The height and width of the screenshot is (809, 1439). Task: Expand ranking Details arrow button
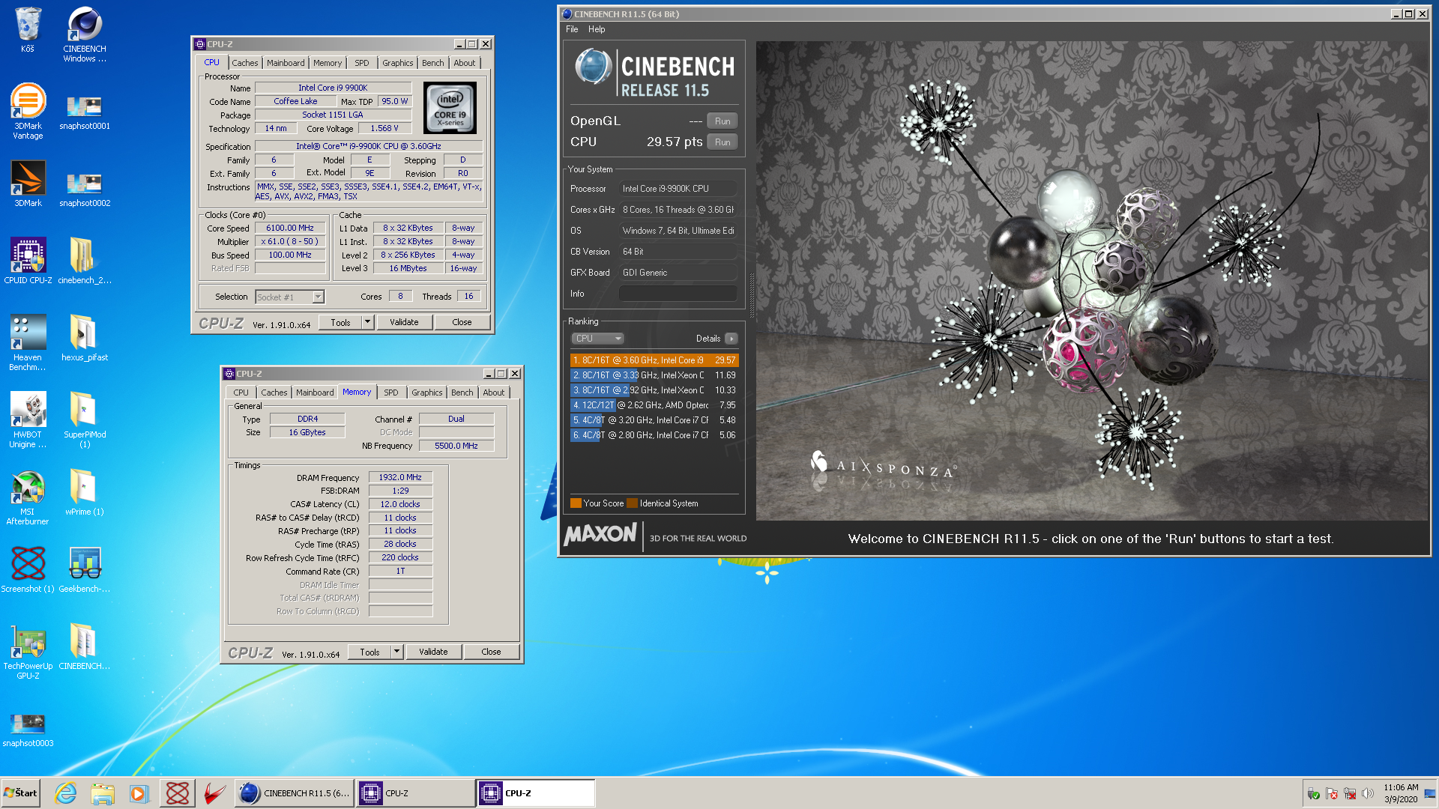pyautogui.click(x=731, y=339)
